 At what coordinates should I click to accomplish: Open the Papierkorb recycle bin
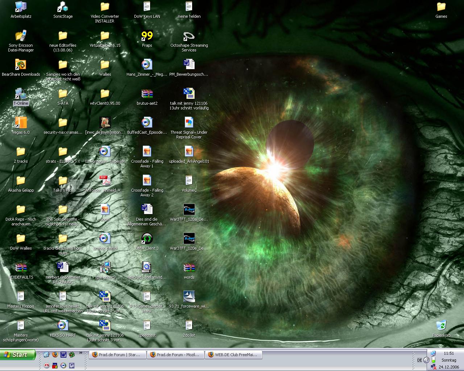[441, 326]
